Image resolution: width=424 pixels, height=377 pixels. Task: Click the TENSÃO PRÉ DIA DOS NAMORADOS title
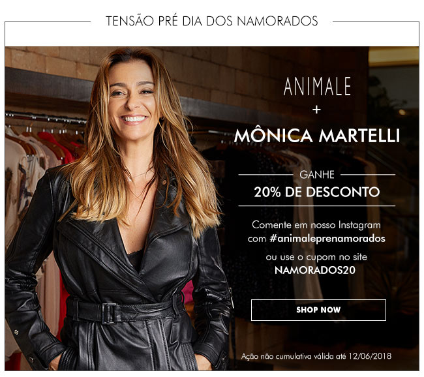click(x=212, y=21)
